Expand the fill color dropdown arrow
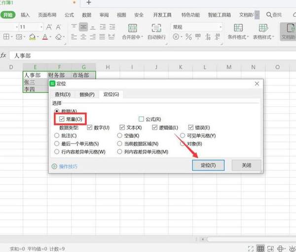Screen dimensions: 296x252 tap(38, 37)
